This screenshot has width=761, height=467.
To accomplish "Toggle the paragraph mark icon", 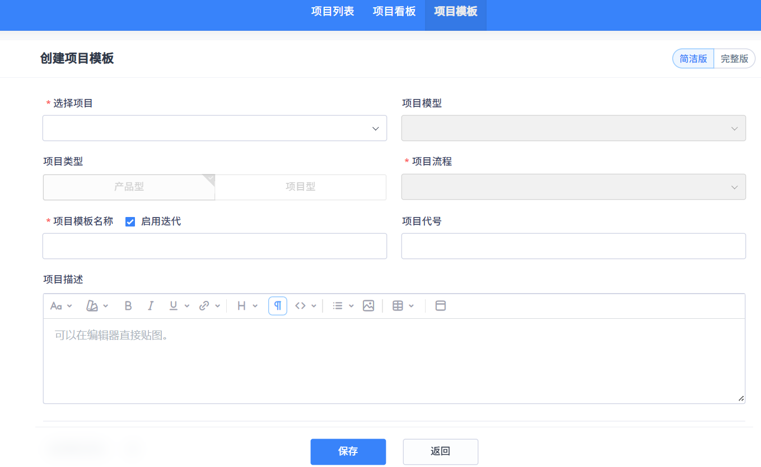I will click(278, 306).
